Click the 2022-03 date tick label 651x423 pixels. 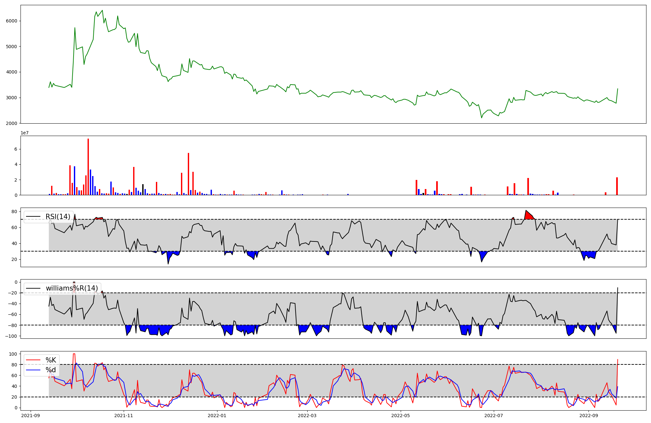307,416
